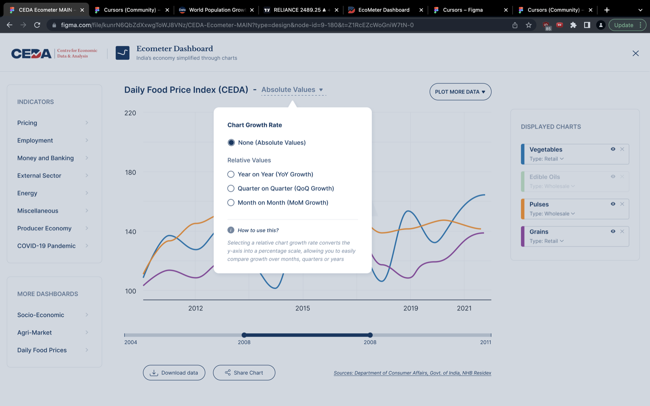Click the share page icon in address bar

(x=515, y=25)
